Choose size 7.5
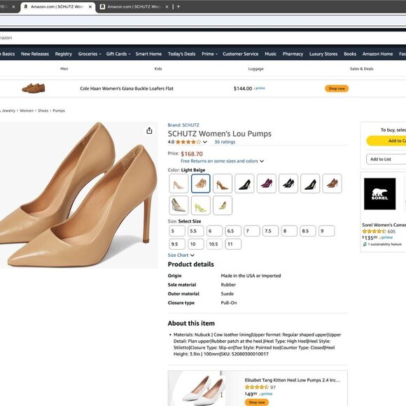Image resolution: width=406 pixels, height=406 pixels. pos(271,231)
